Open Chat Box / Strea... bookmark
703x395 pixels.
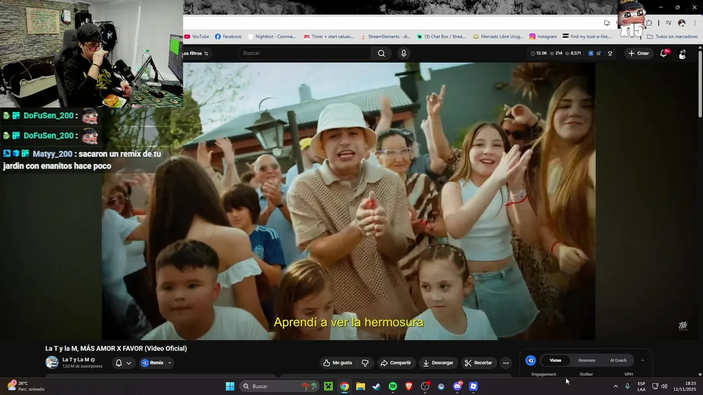coord(441,37)
